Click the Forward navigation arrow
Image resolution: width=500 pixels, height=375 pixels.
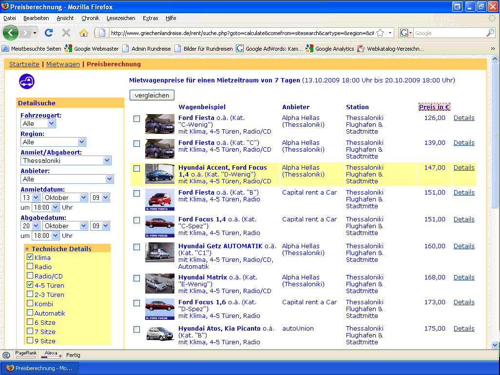[x=25, y=33]
